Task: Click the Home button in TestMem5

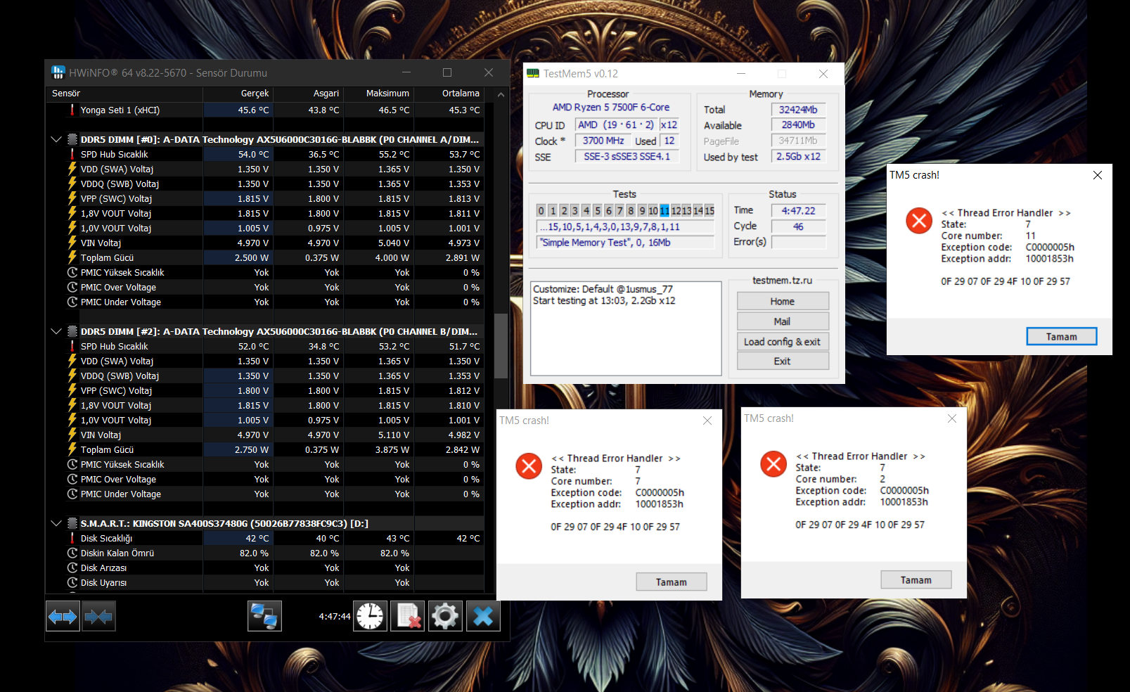Action: pos(783,301)
